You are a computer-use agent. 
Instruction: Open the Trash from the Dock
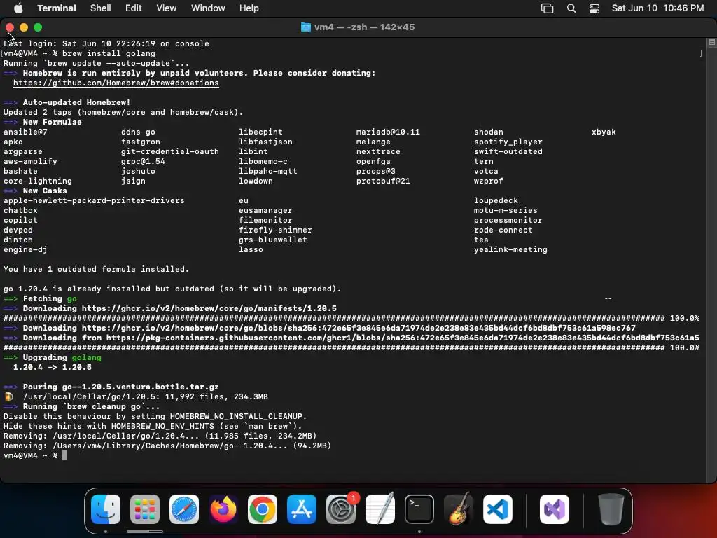pyautogui.click(x=611, y=509)
